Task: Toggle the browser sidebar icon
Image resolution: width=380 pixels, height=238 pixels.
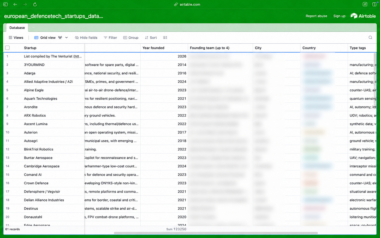Action: click(x=5, y=4)
